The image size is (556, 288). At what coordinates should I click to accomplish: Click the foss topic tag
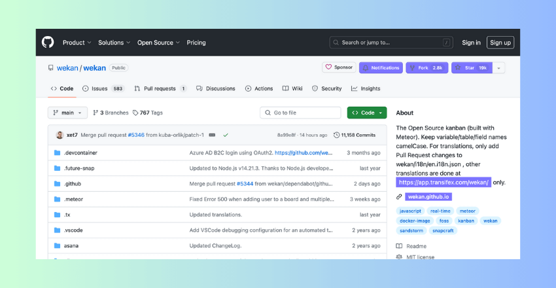pyautogui.click(x=444, y=221)
